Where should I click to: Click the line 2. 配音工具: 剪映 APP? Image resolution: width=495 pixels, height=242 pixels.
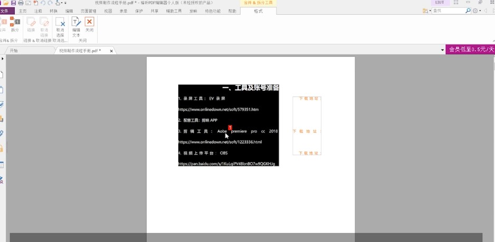(198, 120)
